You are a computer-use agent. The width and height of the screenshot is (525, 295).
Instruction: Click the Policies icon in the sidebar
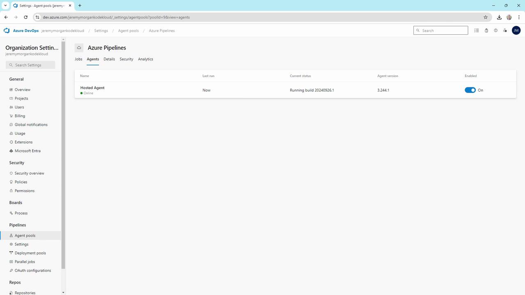pos(11,182)
